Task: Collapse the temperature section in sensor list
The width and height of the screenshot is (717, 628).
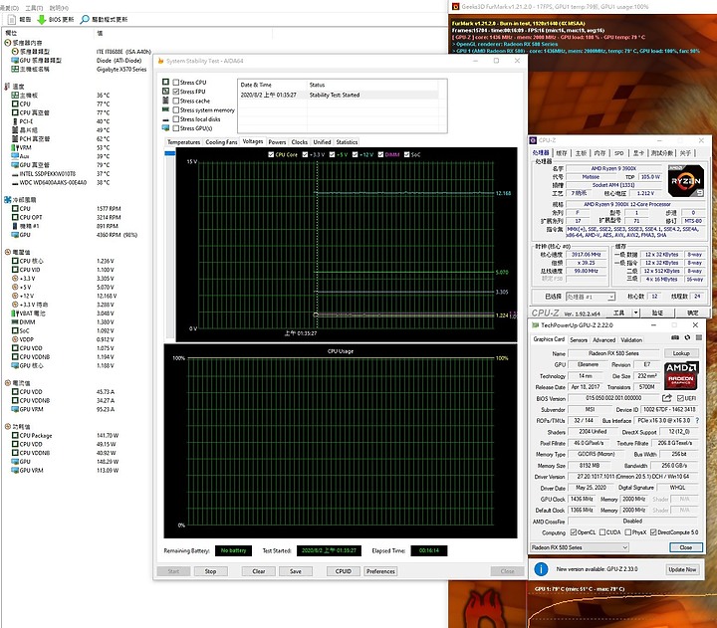Action: pos(14,87)
